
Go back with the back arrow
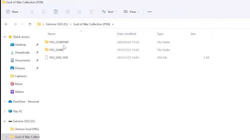[6, 24]
